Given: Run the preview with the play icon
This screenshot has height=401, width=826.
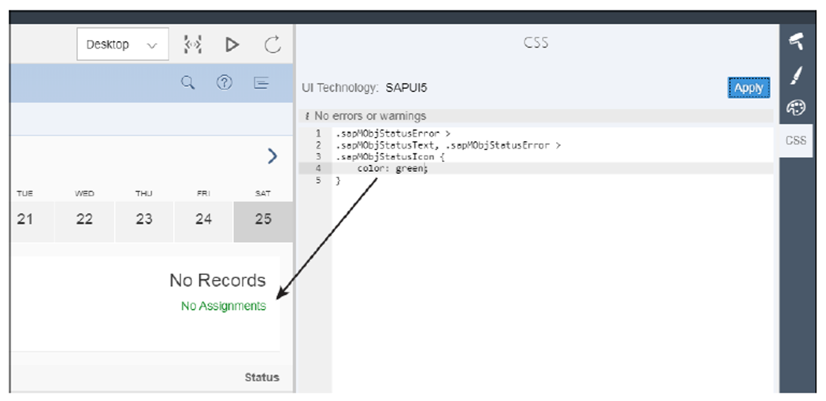Looking at the screenshot, I should tap(233, 43).
